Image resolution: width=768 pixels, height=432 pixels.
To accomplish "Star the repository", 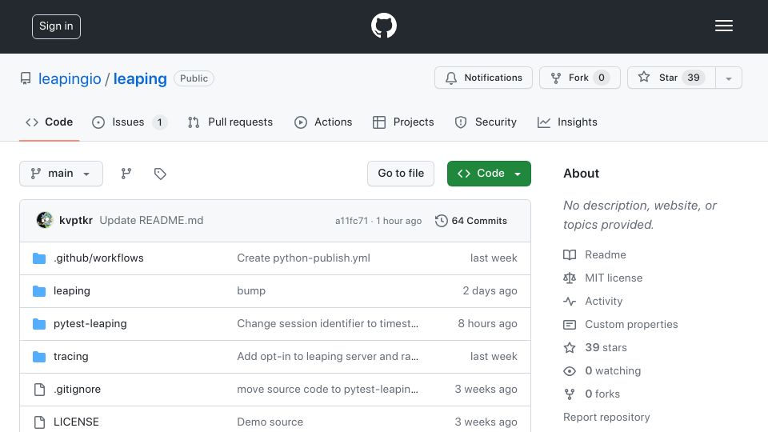I will point(671,78).
